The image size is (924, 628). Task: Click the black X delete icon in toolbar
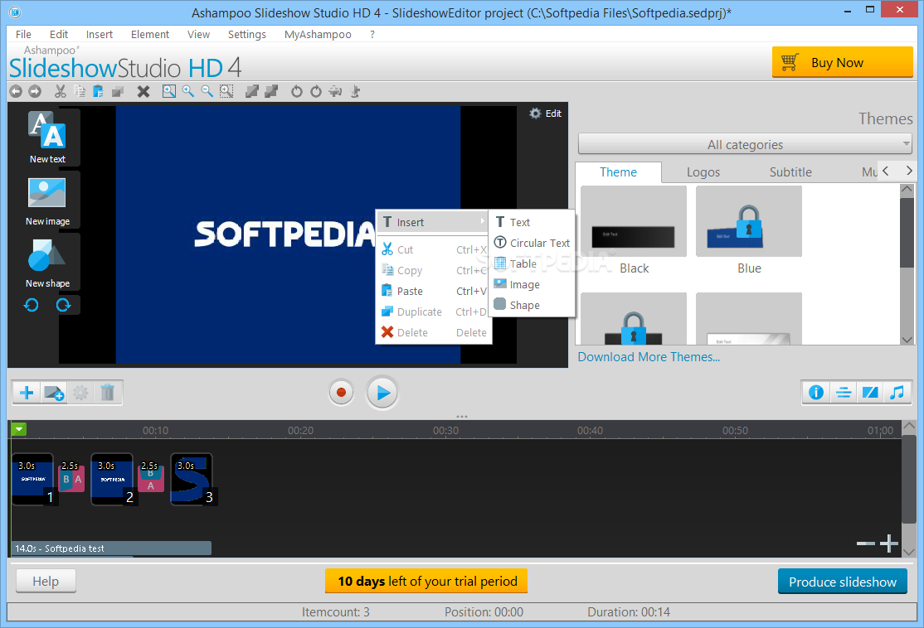click(143, 91)
